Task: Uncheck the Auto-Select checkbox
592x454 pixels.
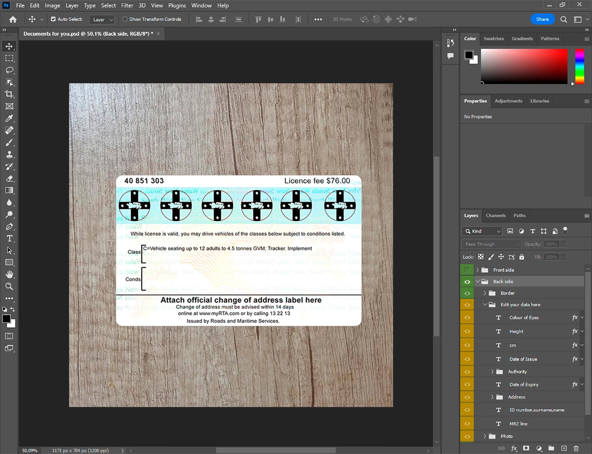Action: coord(53,19)
